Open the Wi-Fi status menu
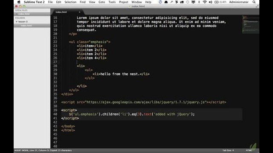This screenshot has height=153, width=273. [x=205, y=2]
